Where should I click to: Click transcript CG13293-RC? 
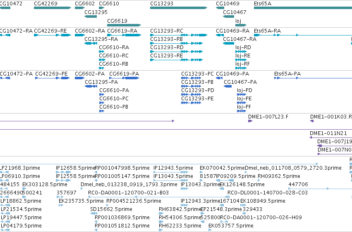point(167,31)
